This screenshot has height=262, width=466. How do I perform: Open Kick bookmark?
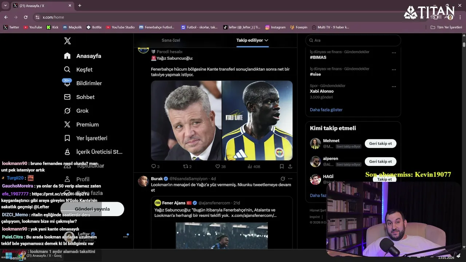(x=52, y=27)
